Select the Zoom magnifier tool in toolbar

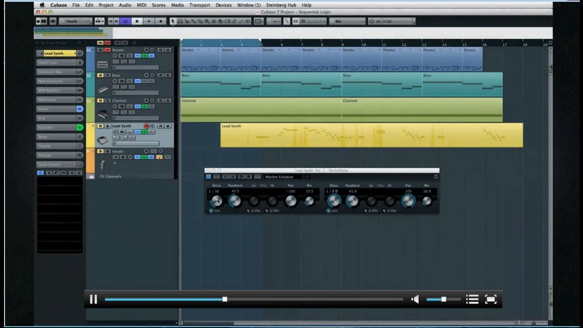pos(207,21)
